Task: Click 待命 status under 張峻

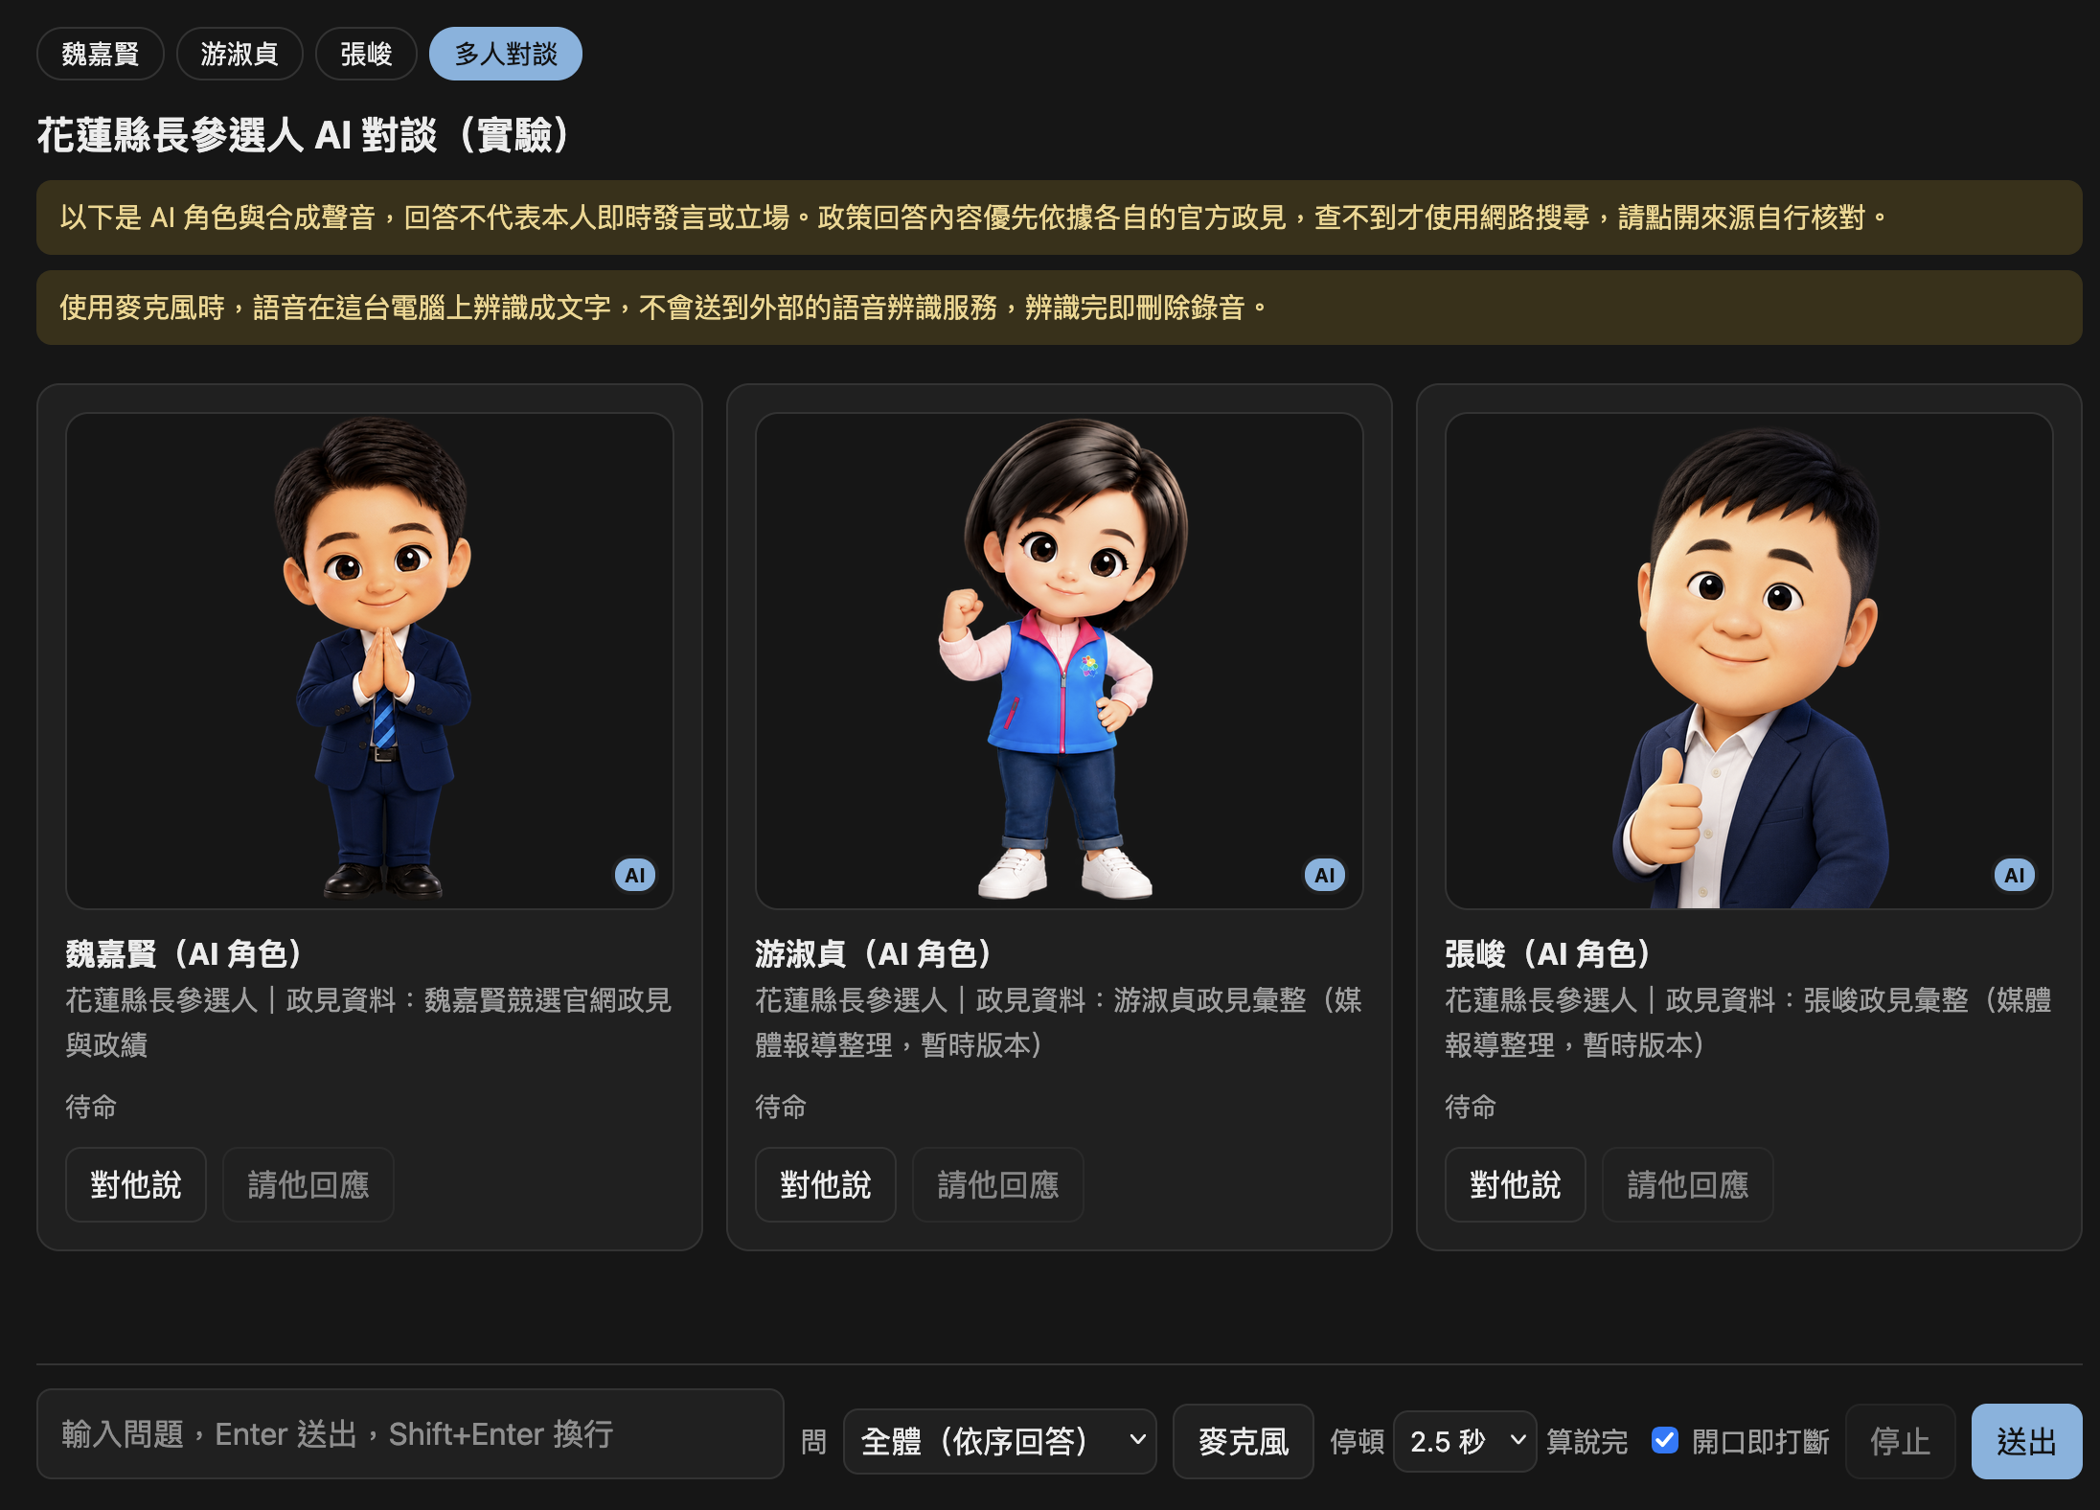Action: [1471, 1107]
